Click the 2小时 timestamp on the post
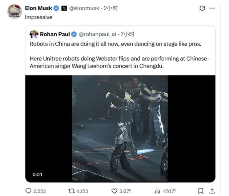This screenshot has width=229, height=196. pyautogui.click(x=111, y=8)
